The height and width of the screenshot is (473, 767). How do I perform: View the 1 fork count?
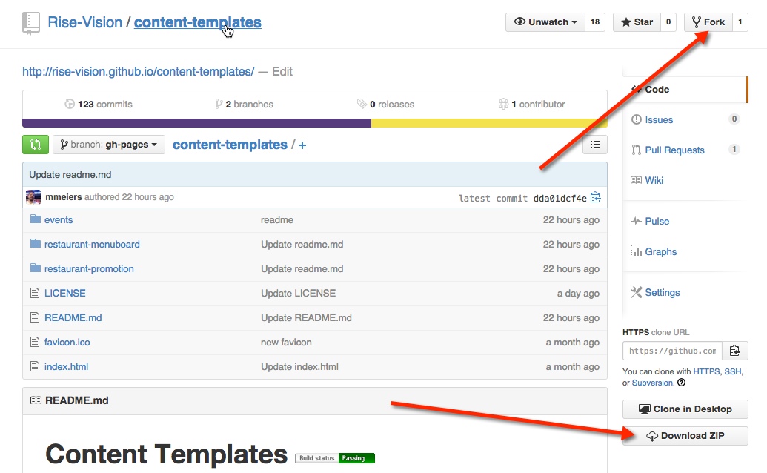pos(740,22)
